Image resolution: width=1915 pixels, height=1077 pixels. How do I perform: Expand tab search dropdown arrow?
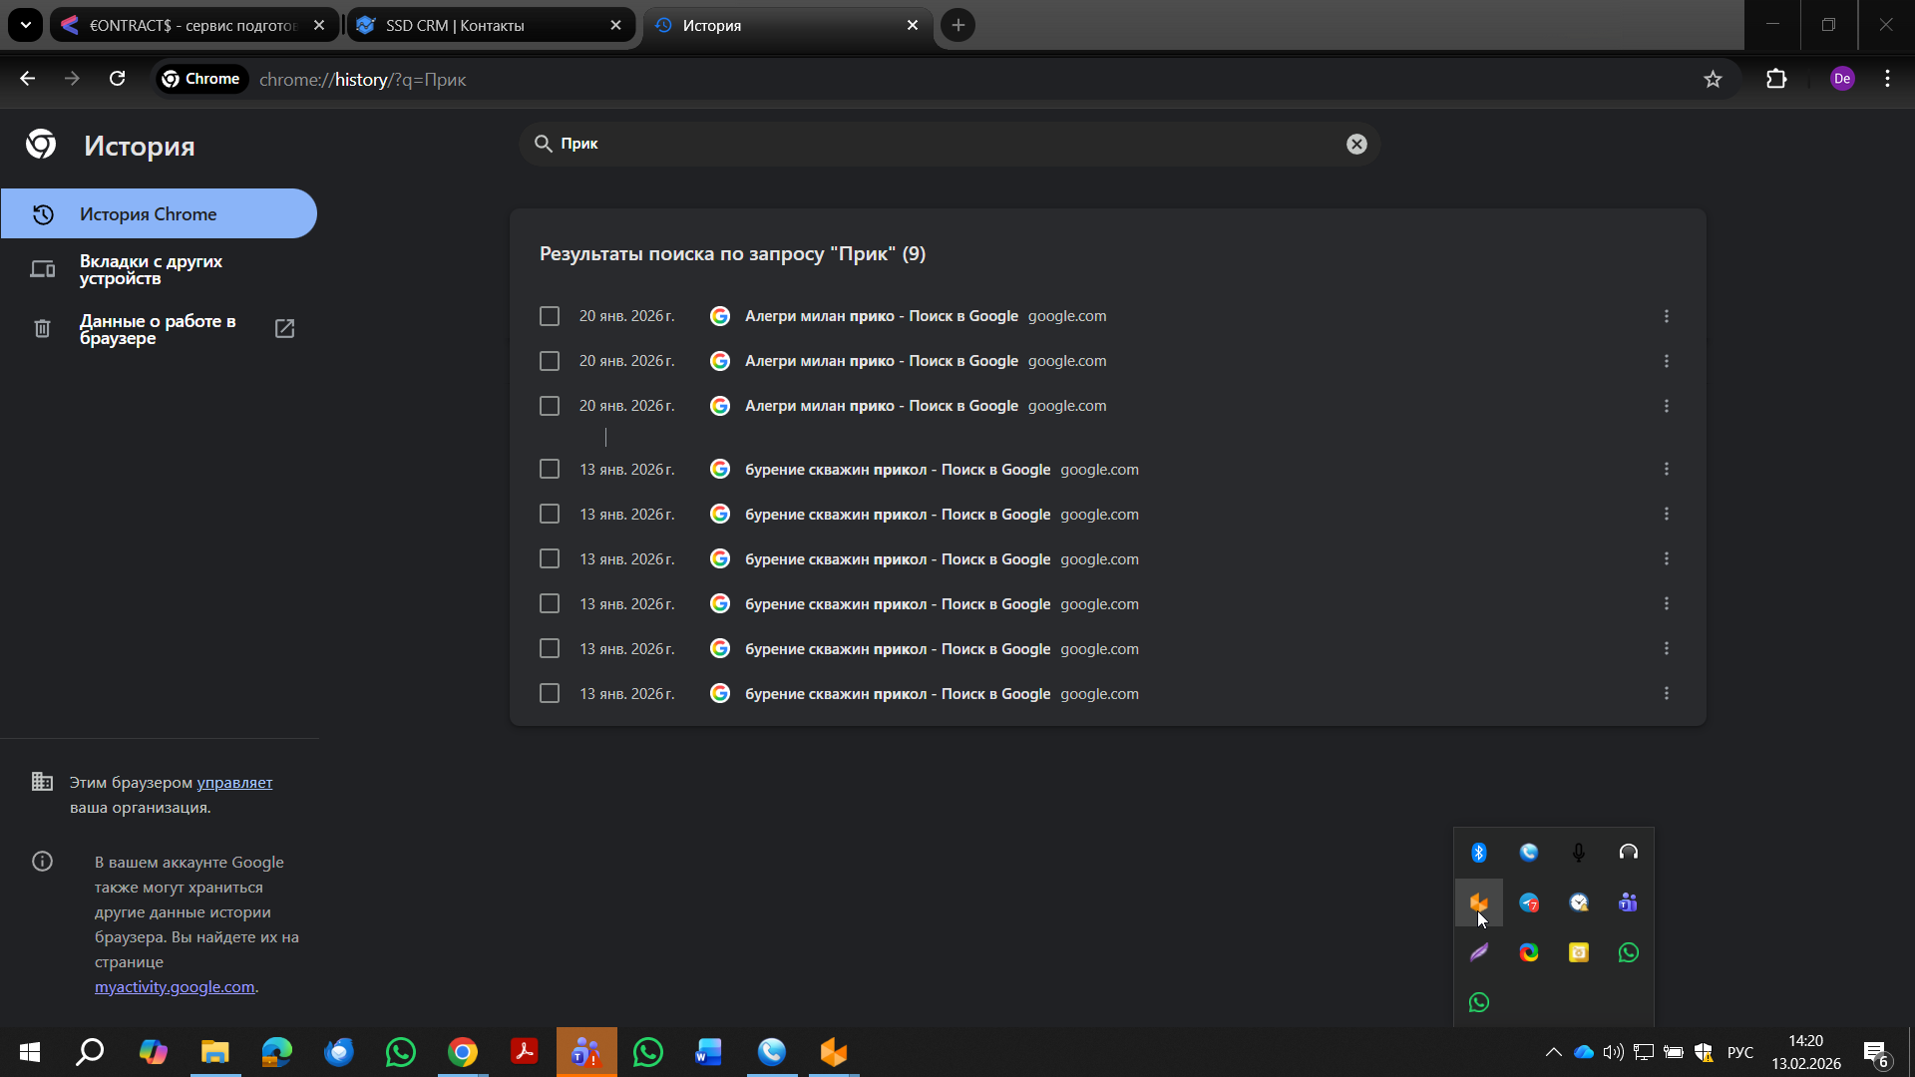tap(25, 25)
